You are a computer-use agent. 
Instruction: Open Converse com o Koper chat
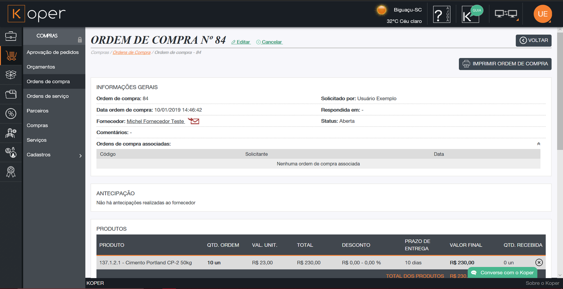click(503, 272)
